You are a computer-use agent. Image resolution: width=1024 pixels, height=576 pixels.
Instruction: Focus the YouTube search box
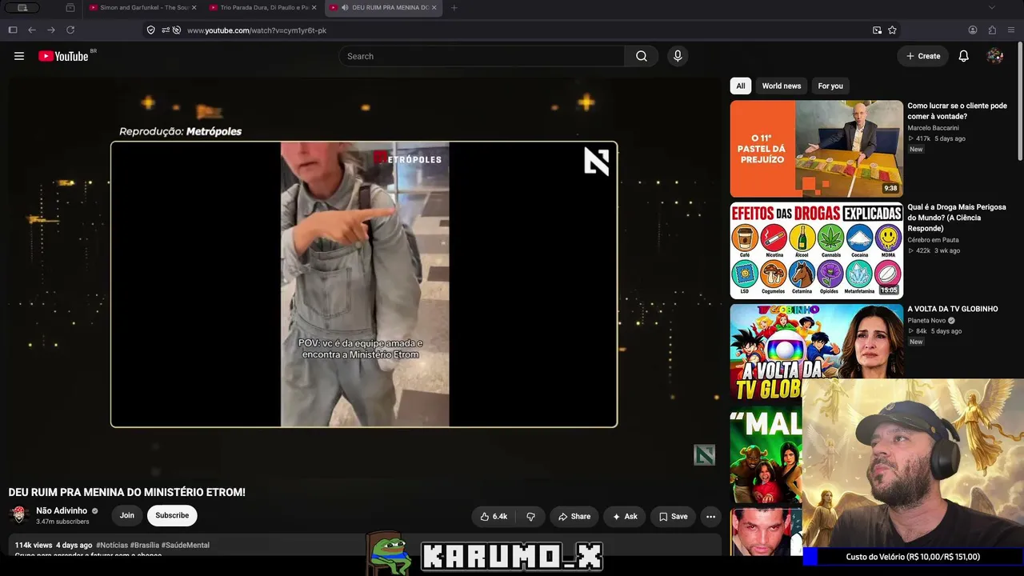(x=482, y=56)
